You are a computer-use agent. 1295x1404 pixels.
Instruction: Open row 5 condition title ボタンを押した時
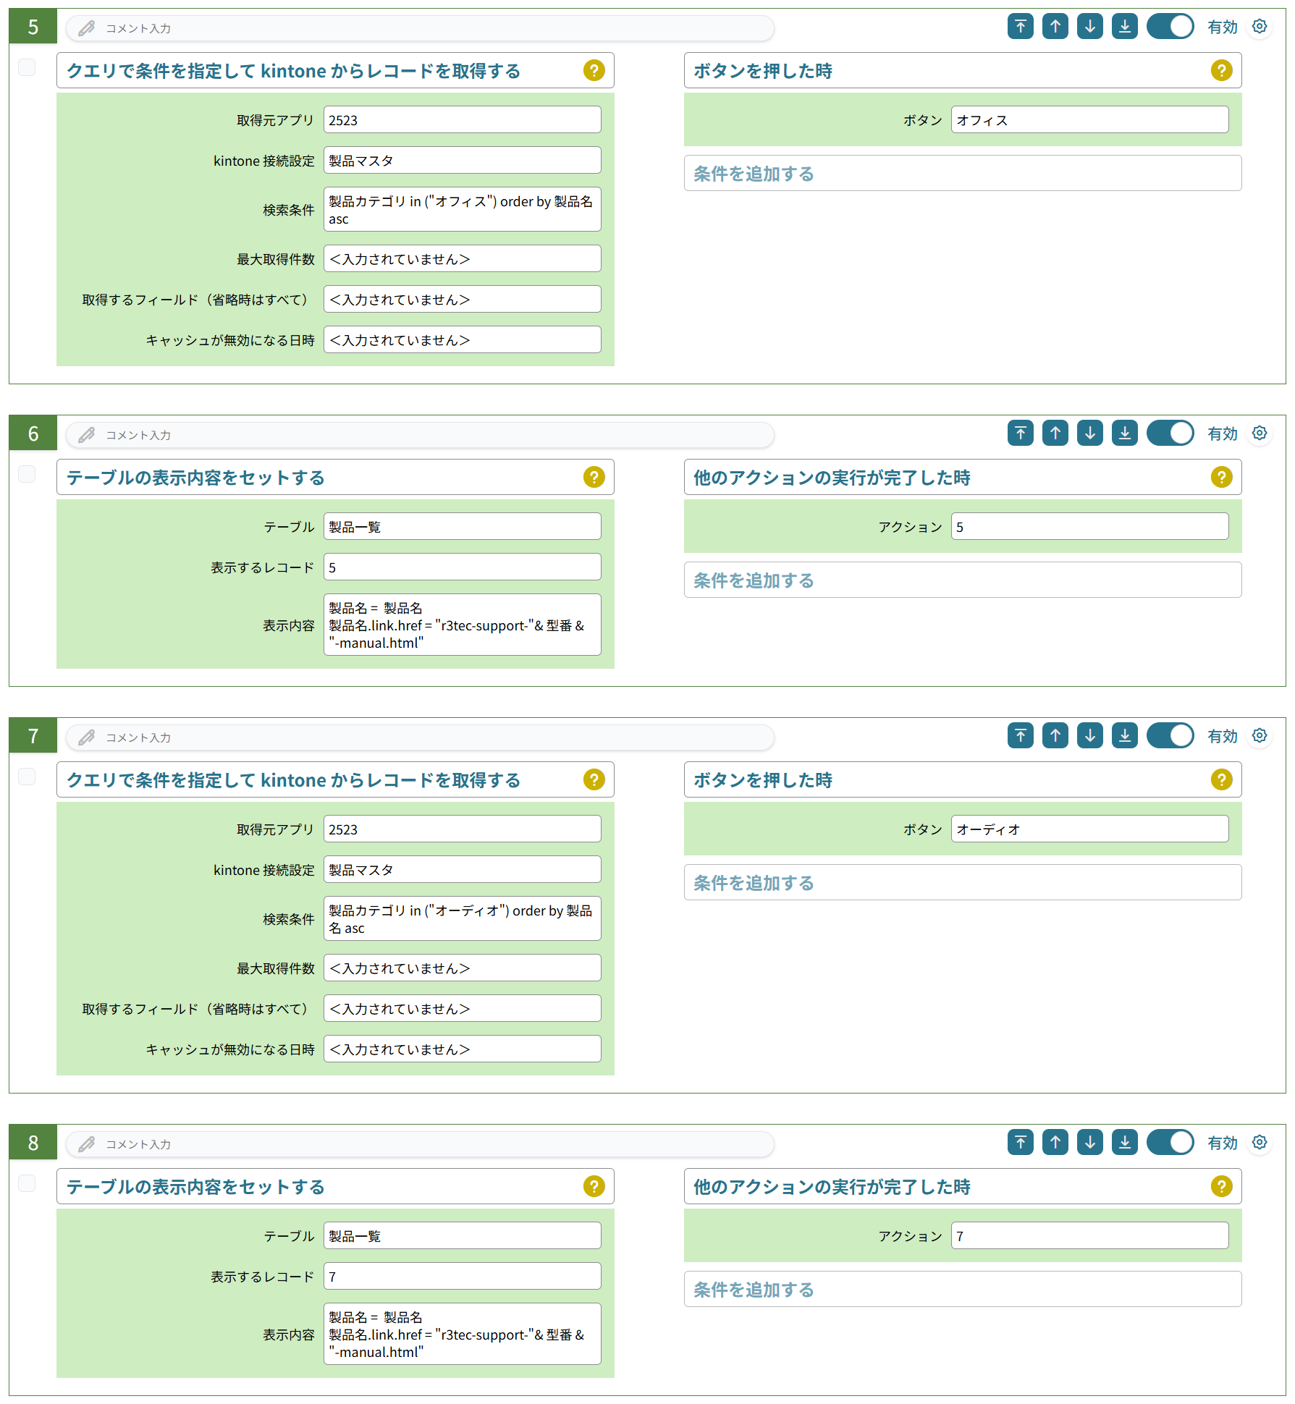[x=962, y=70]
